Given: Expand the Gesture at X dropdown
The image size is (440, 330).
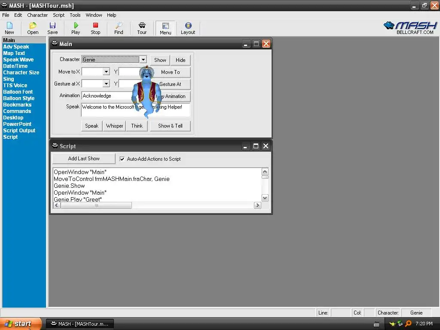Looking at the screenshot, I should 106,84.
